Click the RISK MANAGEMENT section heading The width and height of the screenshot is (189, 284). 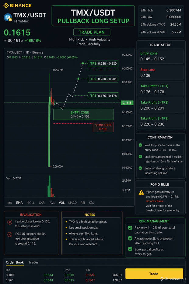pyautogui.click(x=154, y=221)
